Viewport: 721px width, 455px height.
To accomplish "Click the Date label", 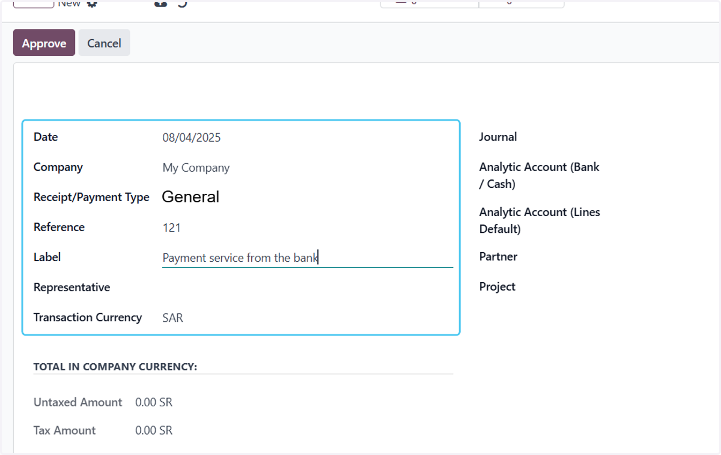I will (x=46, y=137).
